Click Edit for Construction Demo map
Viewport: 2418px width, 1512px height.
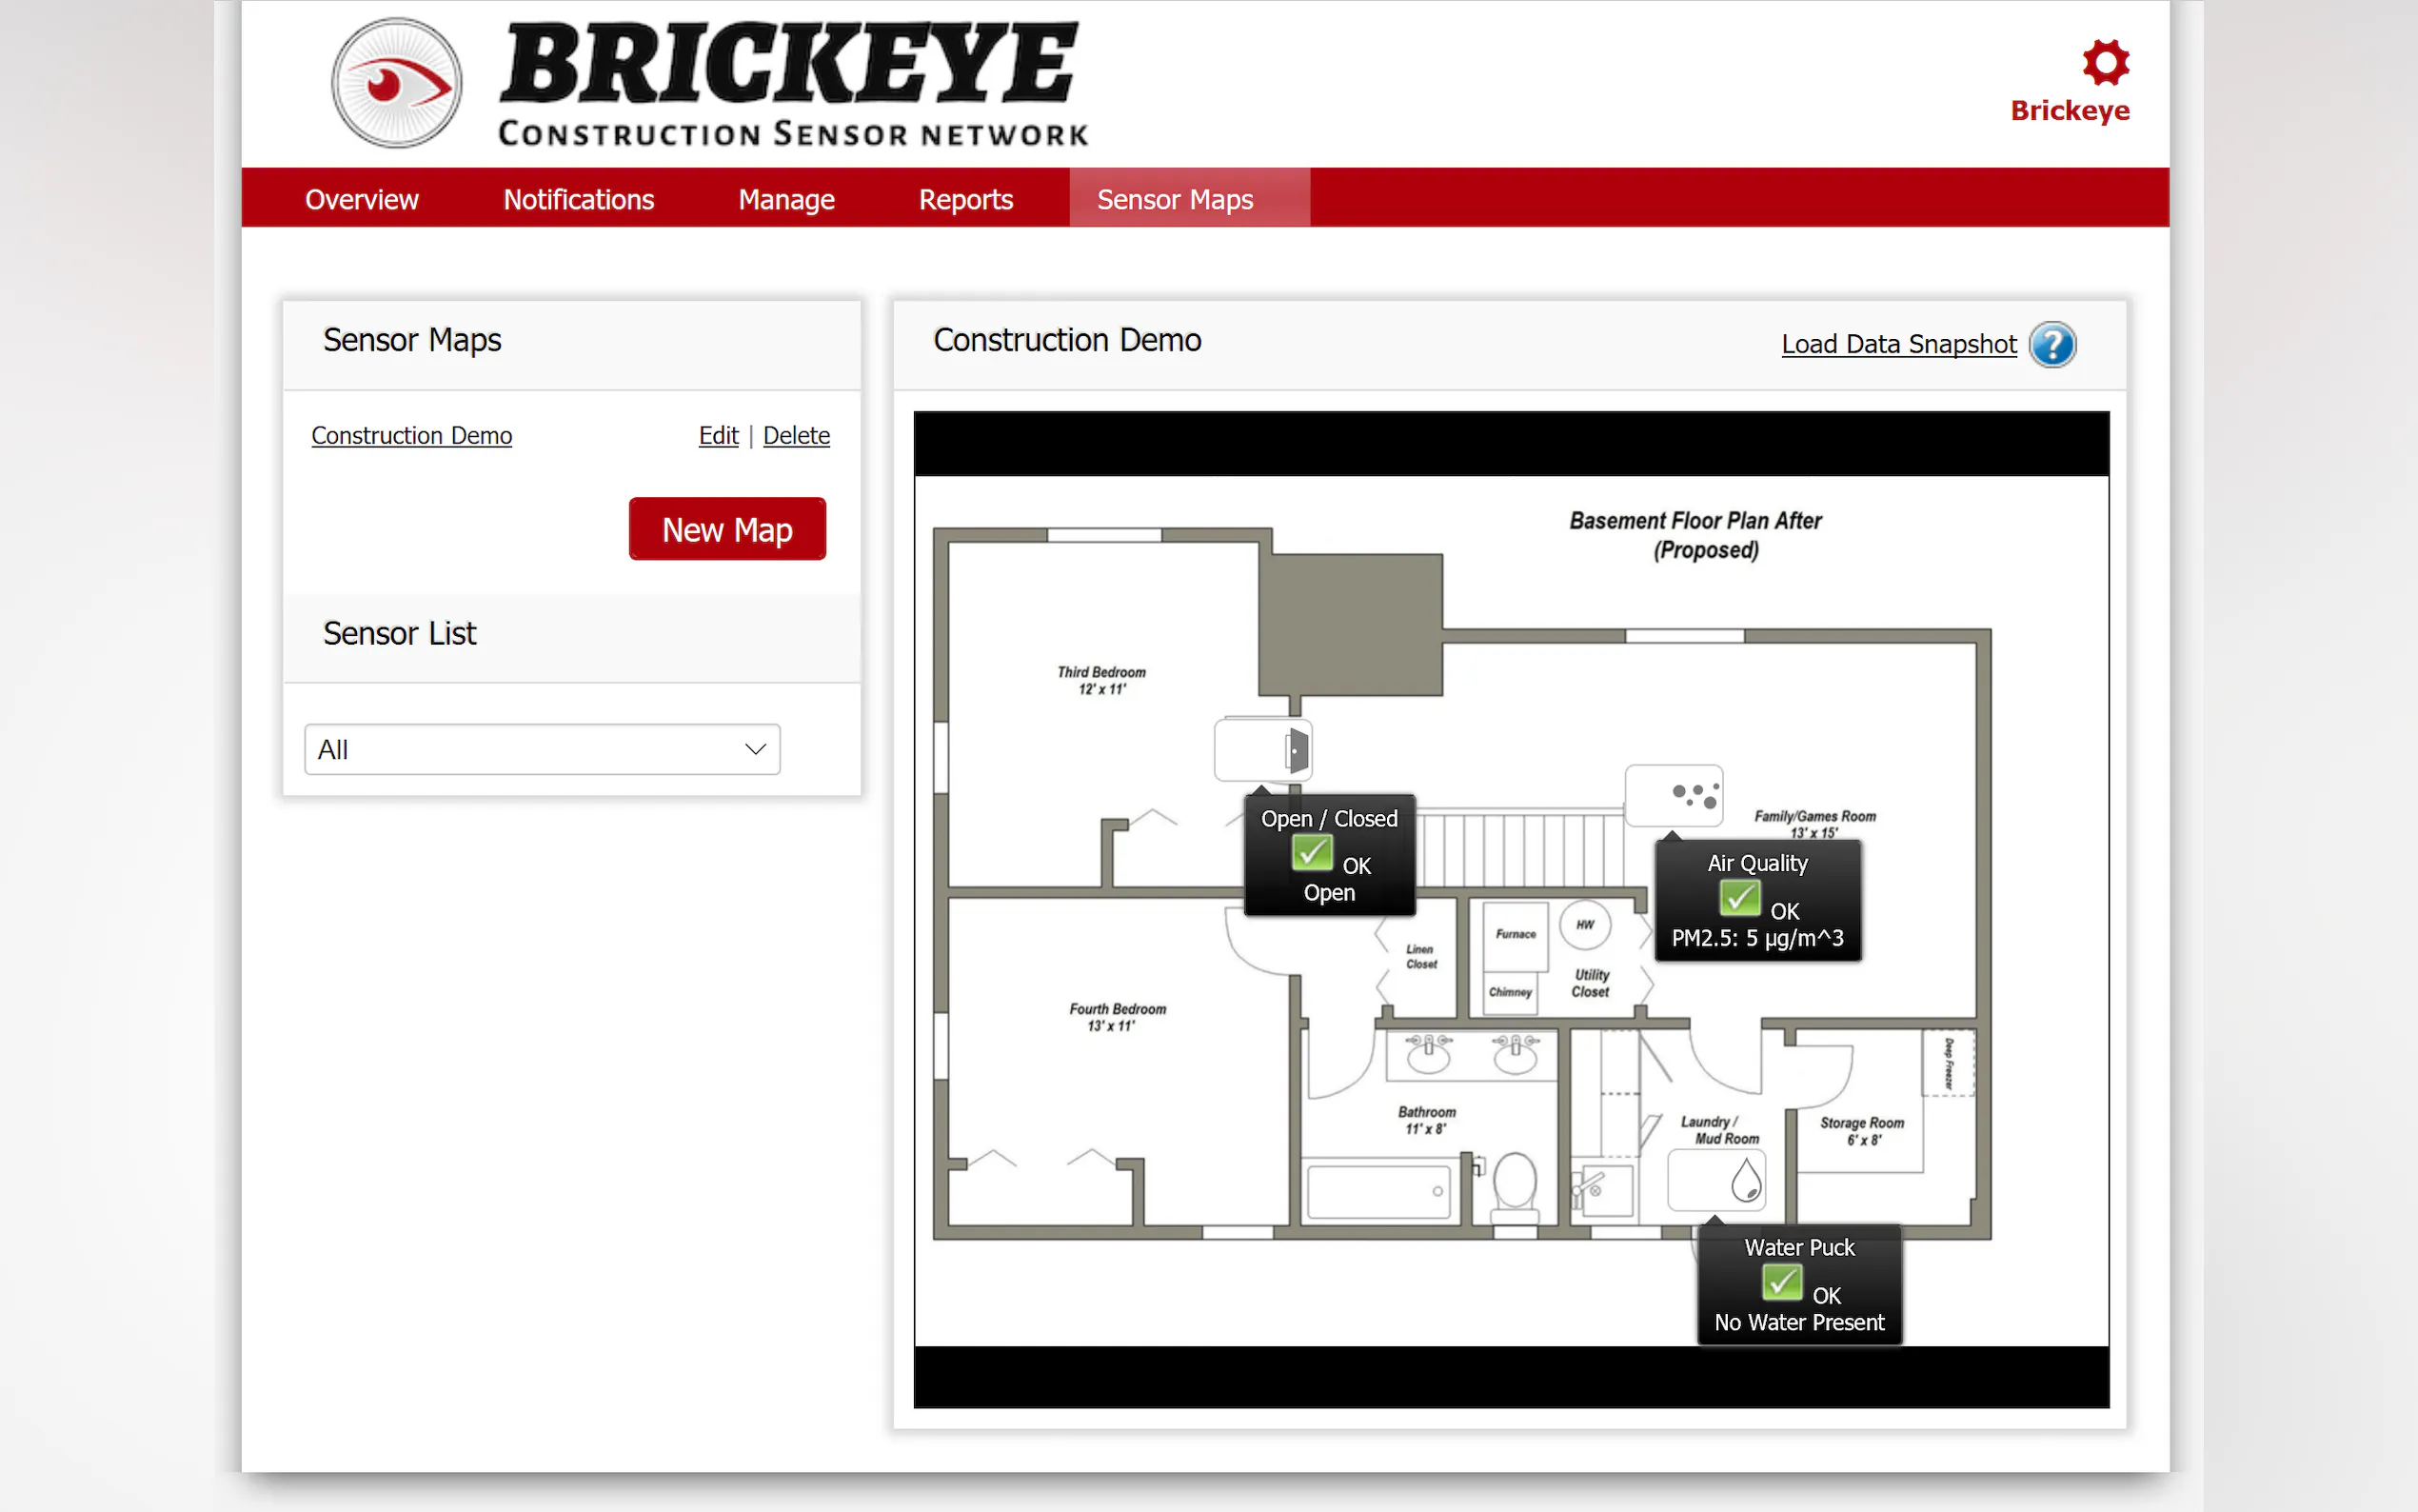[718, 436]
